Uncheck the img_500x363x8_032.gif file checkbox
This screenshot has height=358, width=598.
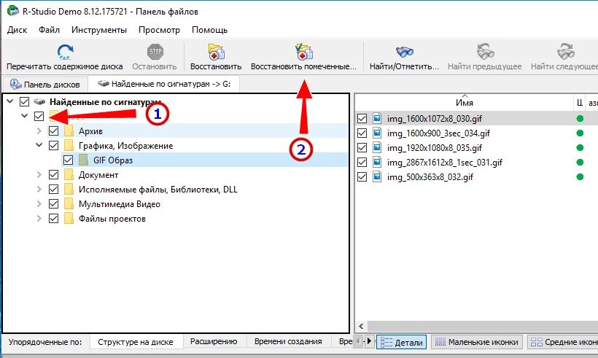362,177
